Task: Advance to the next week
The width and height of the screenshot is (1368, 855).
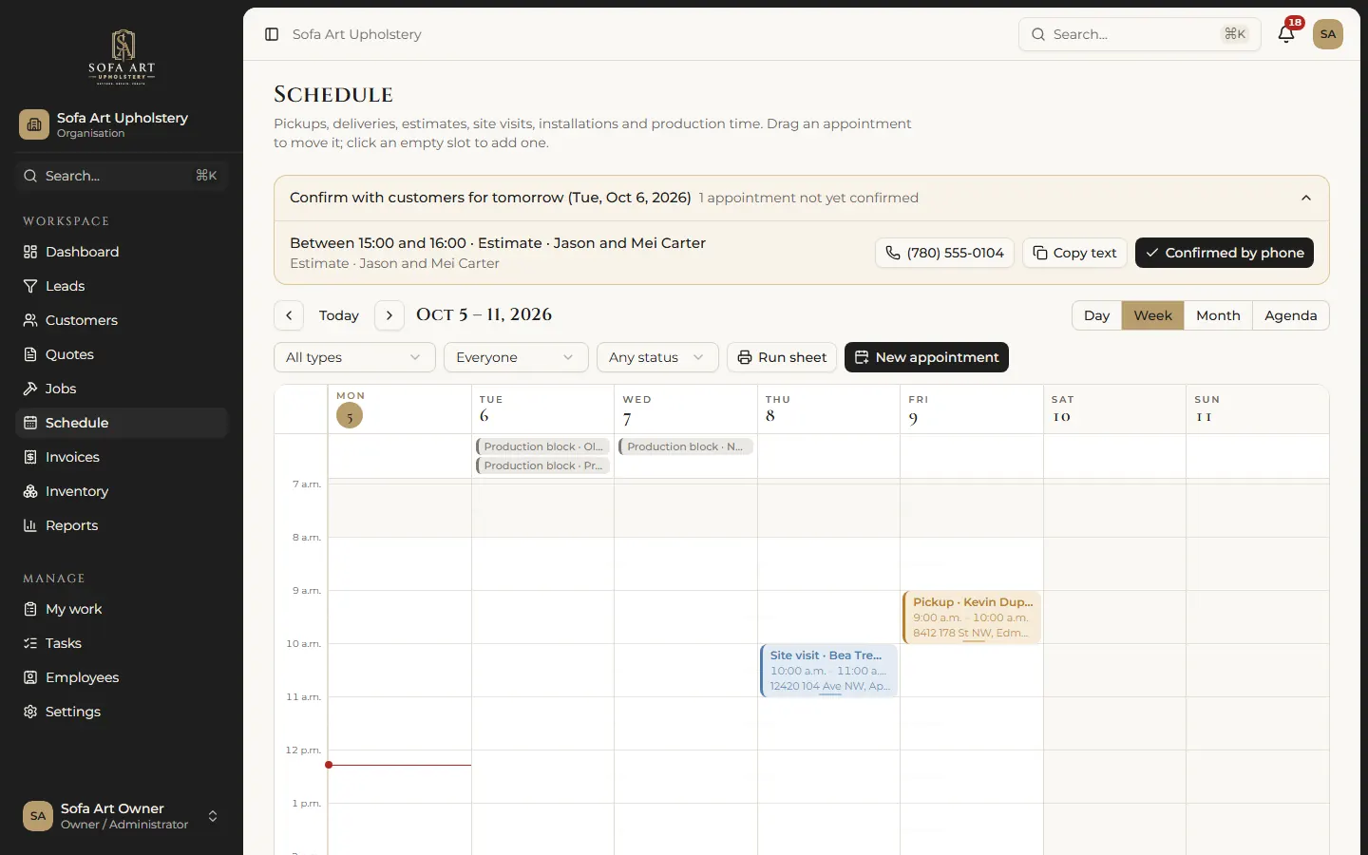Action: [389, 315]
